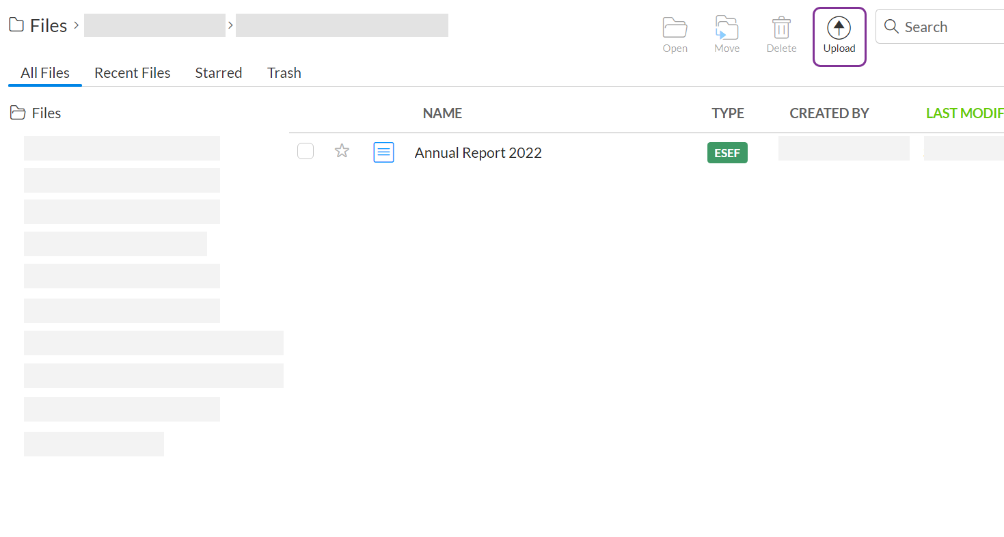
Task: Click the Open folder icon
Action: pyautogui.click(x=675, y=27)
